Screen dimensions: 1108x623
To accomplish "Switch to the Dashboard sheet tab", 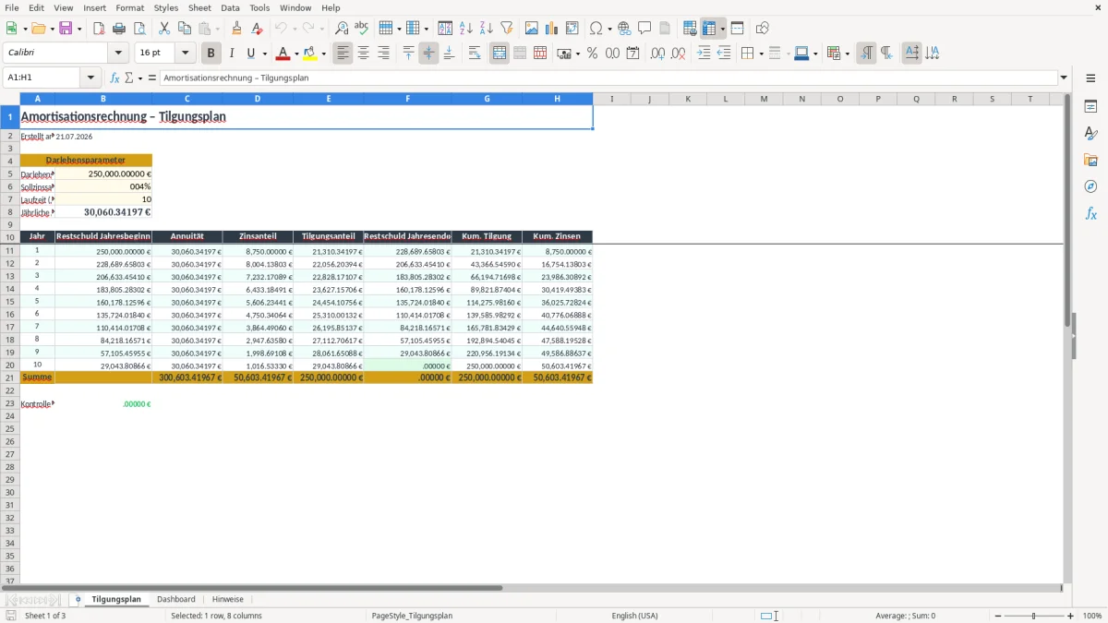I will pos(175,599).
